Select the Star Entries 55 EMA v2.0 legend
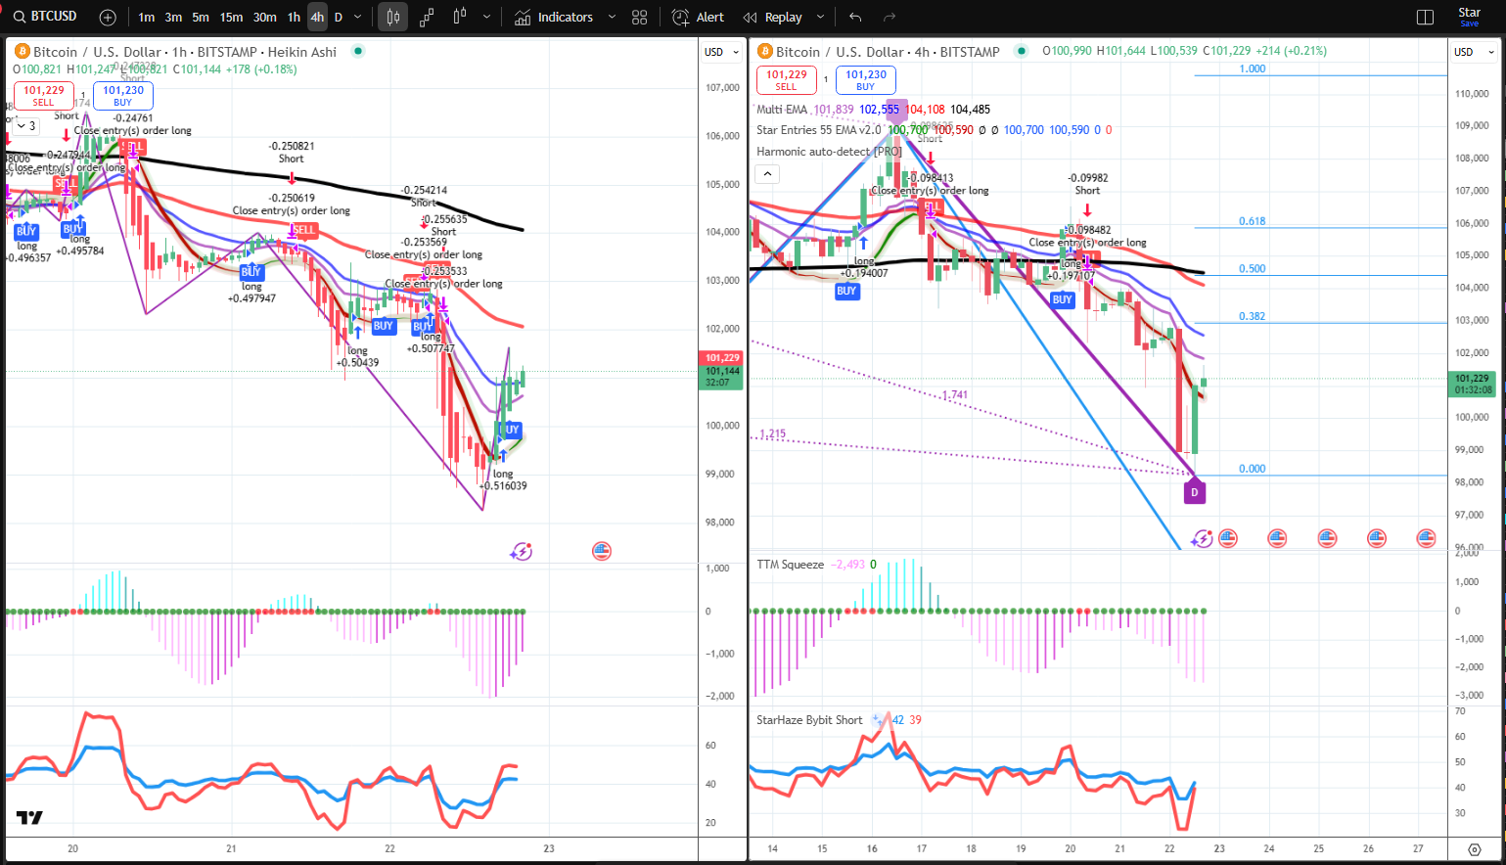1506x865 pixels. coord(819,130)
